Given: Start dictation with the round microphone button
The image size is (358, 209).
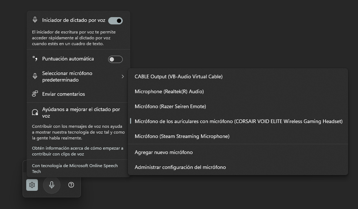Looking at the screenshot, I should pyautogui.click(x=52, y=185).
